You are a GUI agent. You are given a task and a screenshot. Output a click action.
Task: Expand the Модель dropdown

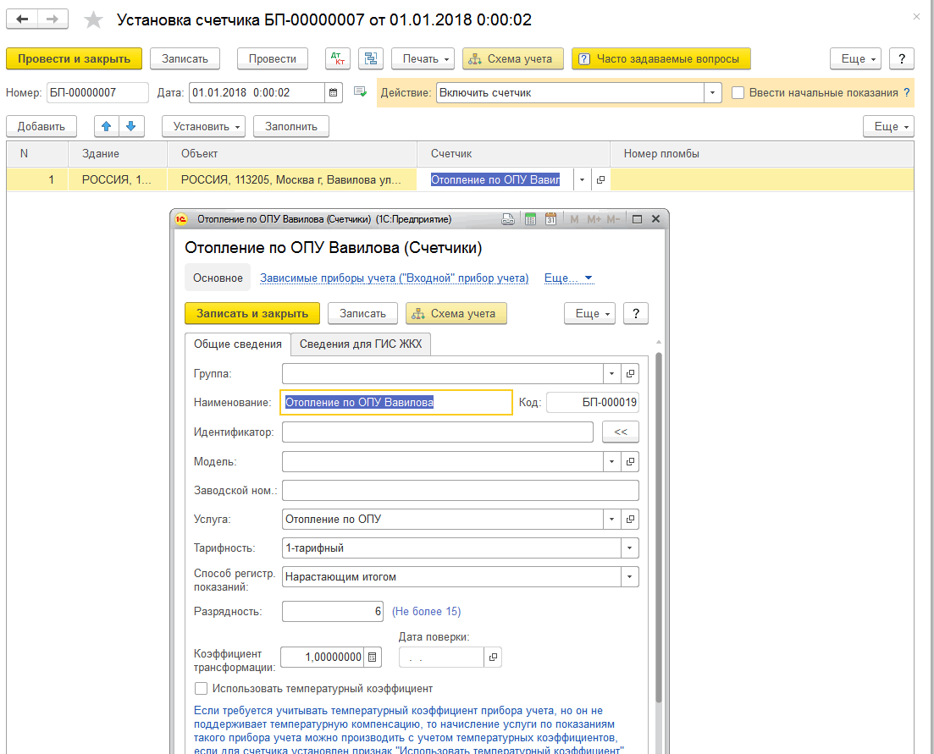click(x=611, y=461)
